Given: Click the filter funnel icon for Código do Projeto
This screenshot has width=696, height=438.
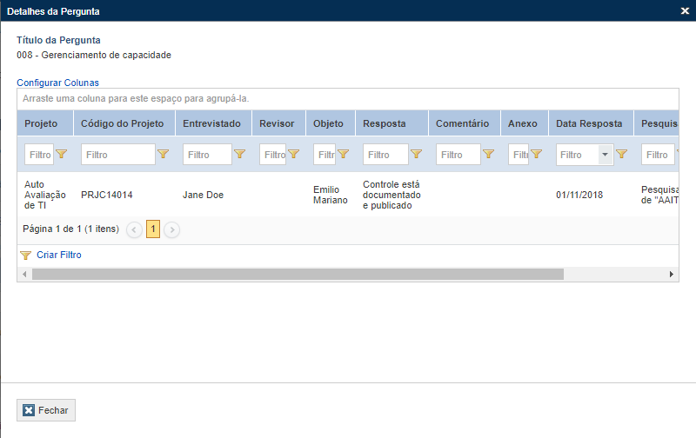Looking at the screenshot, I should [x=164, y=154].
